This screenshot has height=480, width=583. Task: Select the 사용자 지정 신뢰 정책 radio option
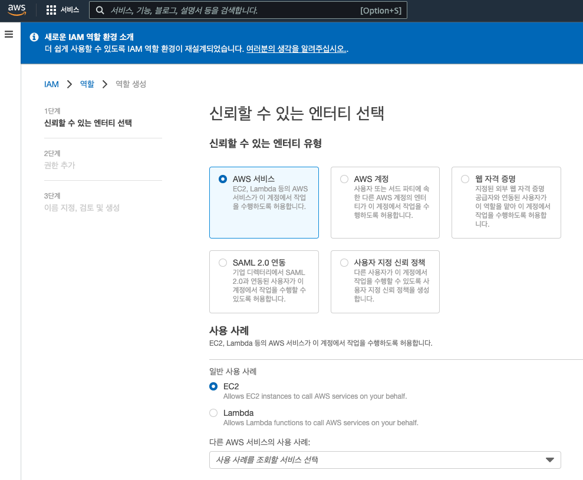344,263
